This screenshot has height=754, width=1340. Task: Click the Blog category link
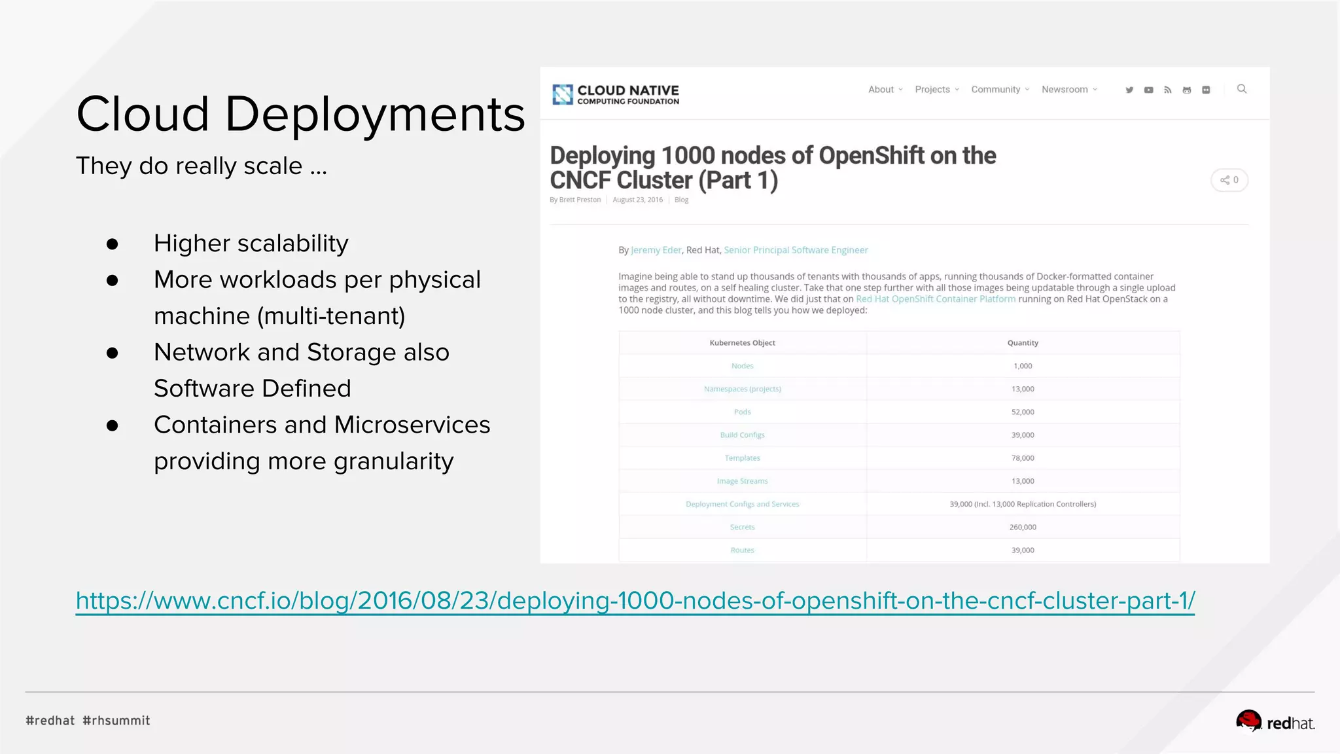681,200
